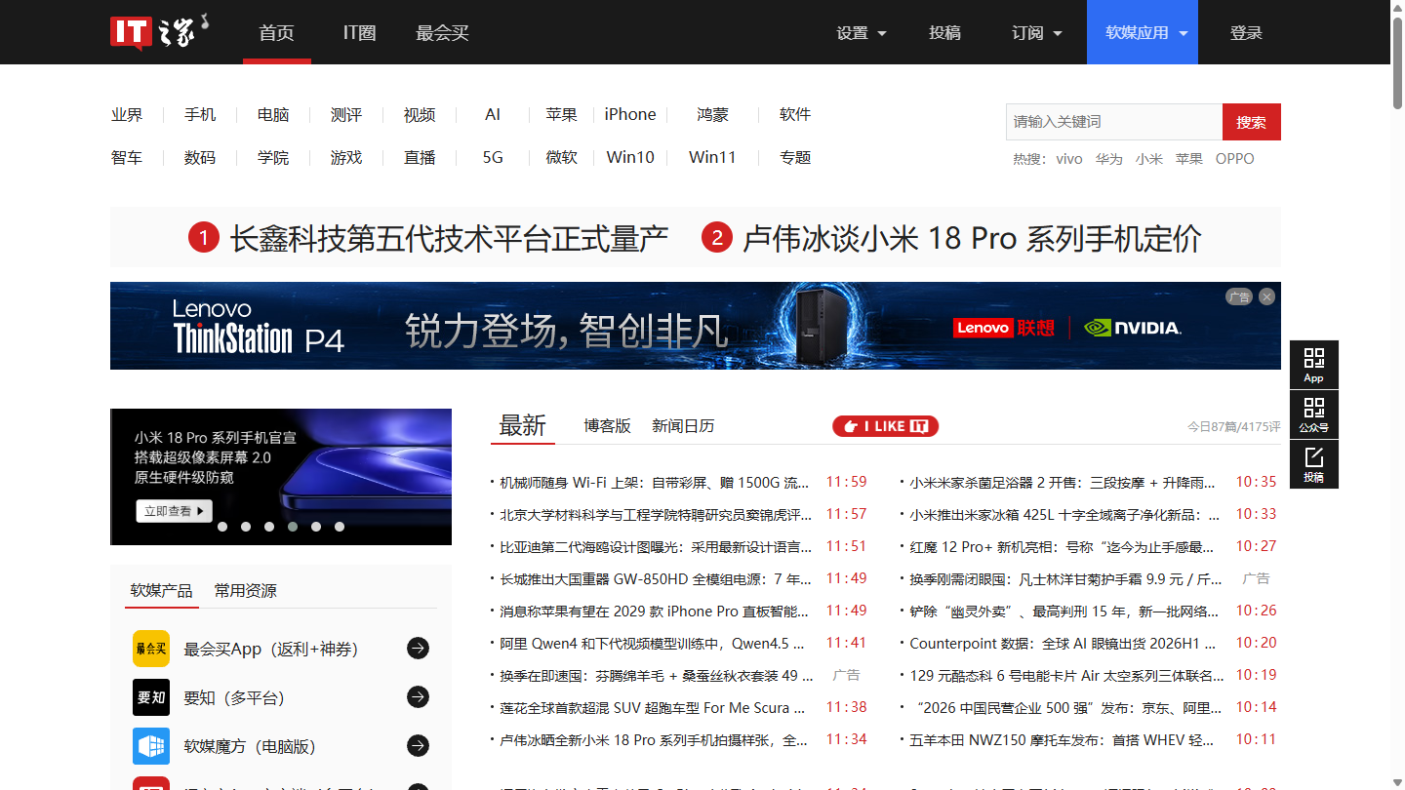Screen dimensions: 1405x790
Task: Click arrow next to 软媒魔方（电脑版）
Action: pyautogui.click(x=418, y=746)
